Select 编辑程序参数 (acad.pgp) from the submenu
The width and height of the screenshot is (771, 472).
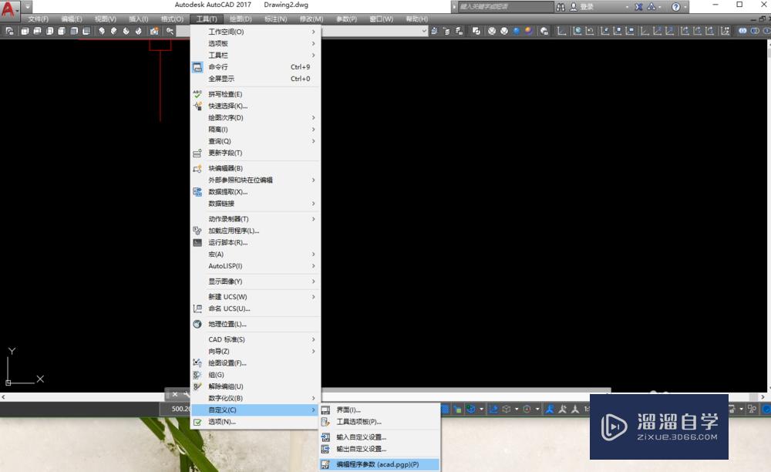coord(376,465)
